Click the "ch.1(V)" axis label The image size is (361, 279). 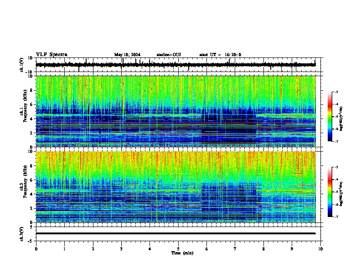pyautogui.click(x=22, y=65)
